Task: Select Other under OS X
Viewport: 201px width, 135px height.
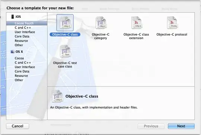Action: pyautogui.click(x=19, y=80)
